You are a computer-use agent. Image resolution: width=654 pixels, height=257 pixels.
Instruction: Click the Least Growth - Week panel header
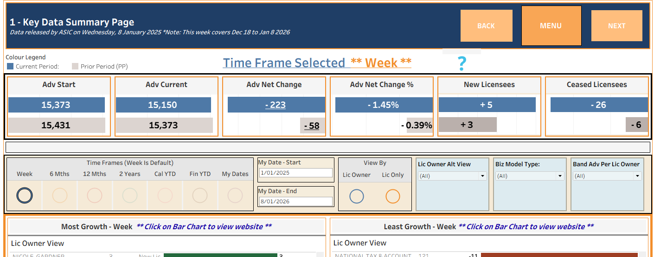[x=488, y=226]
